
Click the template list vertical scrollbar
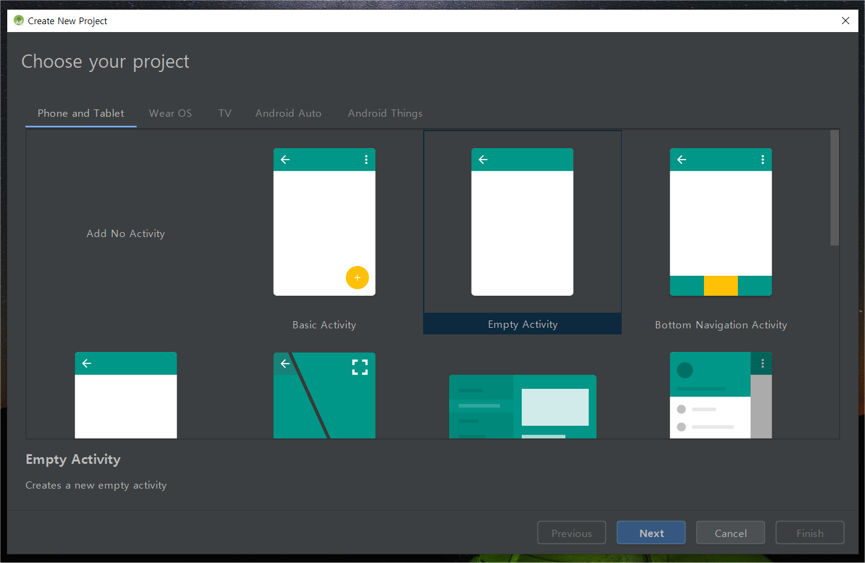[x=835, y=188]
